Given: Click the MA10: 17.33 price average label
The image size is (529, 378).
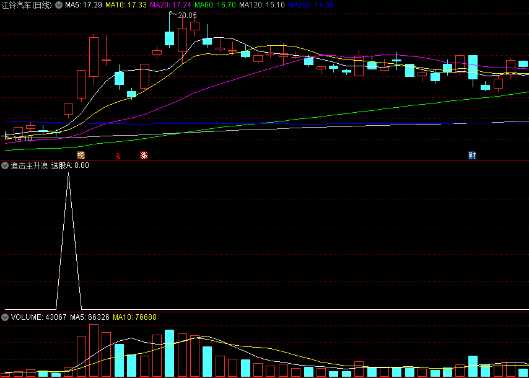Looking at the screenshot, I should coord(126,5).
